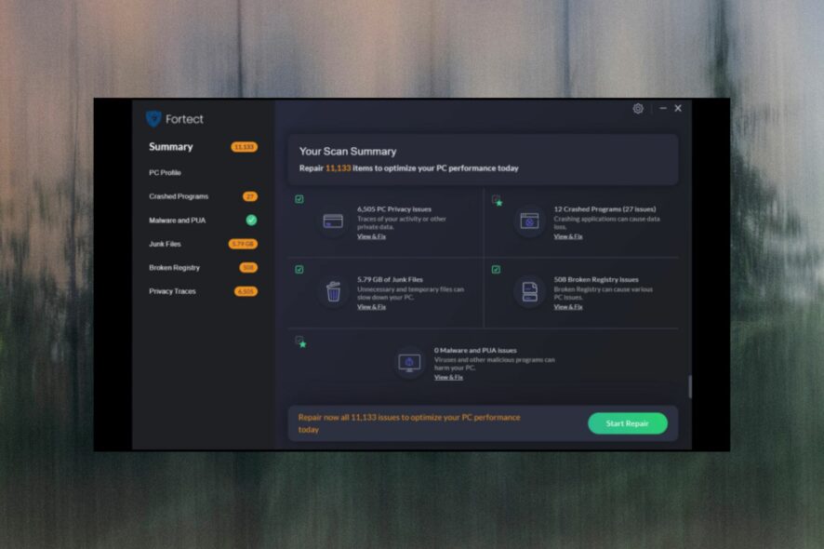Open the Summary section in sidebar
824x549 pixels.
[x=171, y=147]
